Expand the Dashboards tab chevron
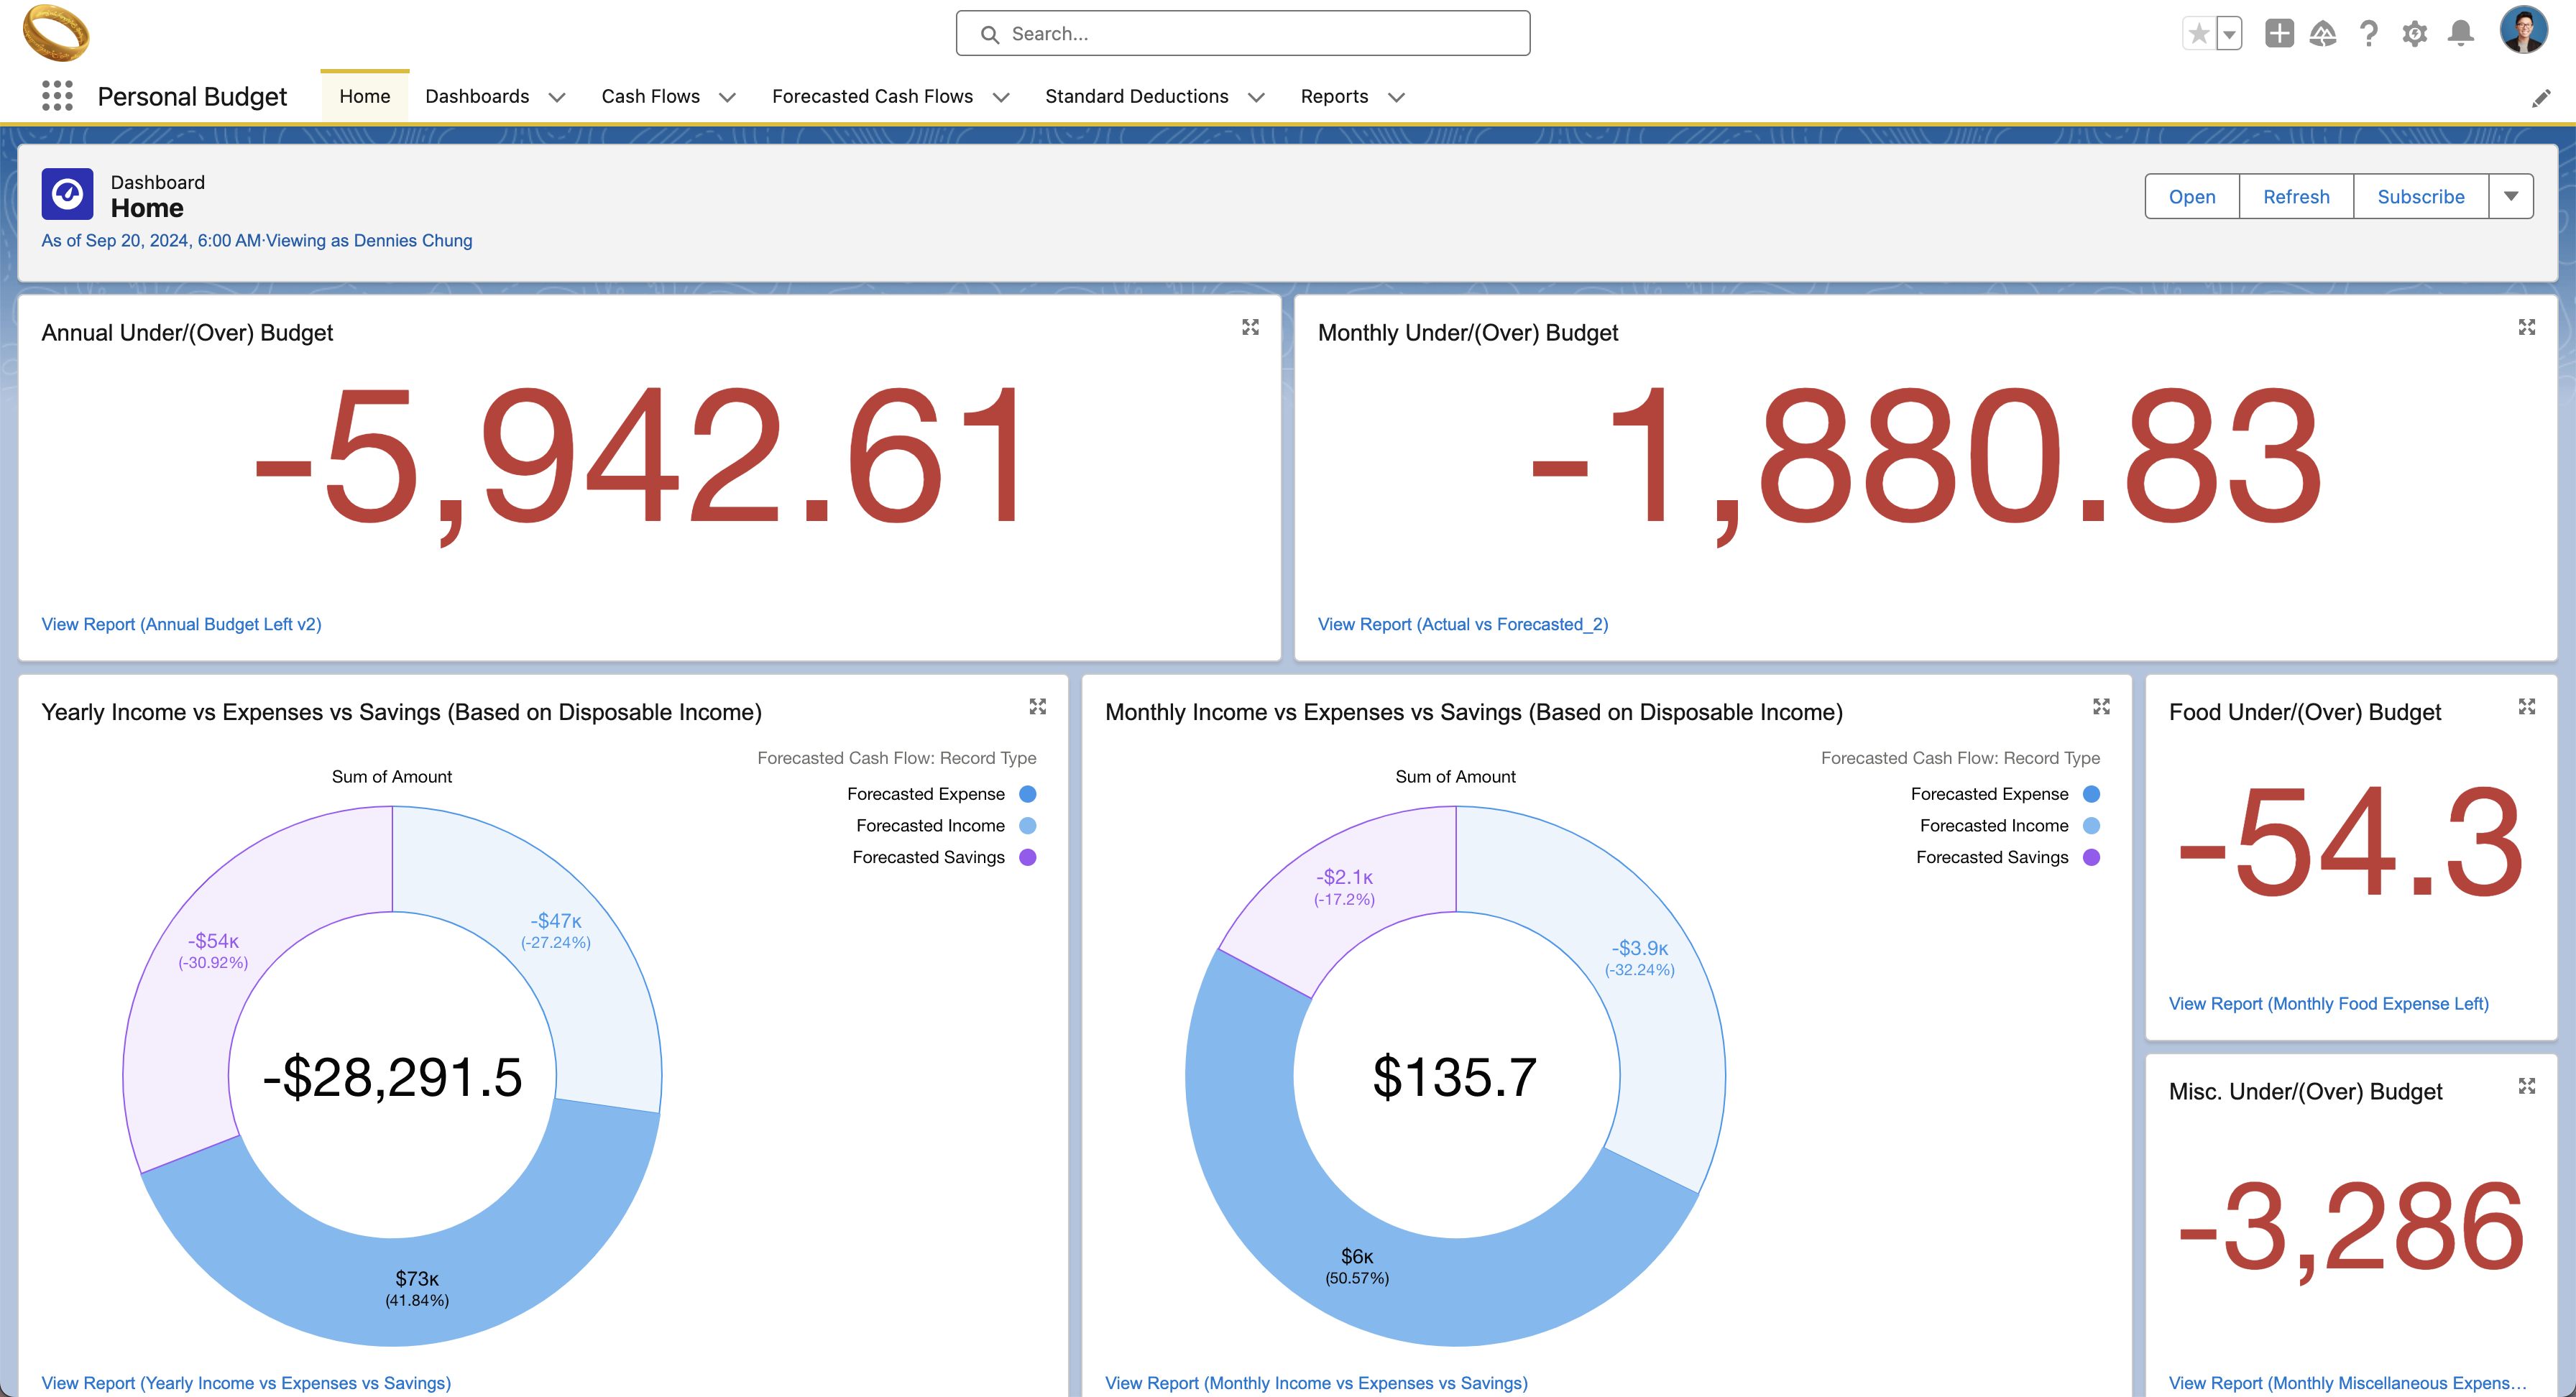Viewport: 2576px width, 1397px height. (557, 97)
